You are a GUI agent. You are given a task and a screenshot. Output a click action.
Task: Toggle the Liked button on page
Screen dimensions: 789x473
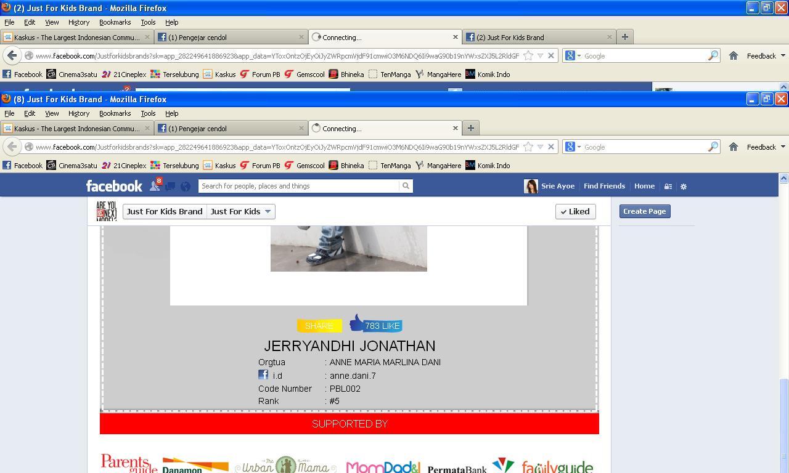point(575,211)
